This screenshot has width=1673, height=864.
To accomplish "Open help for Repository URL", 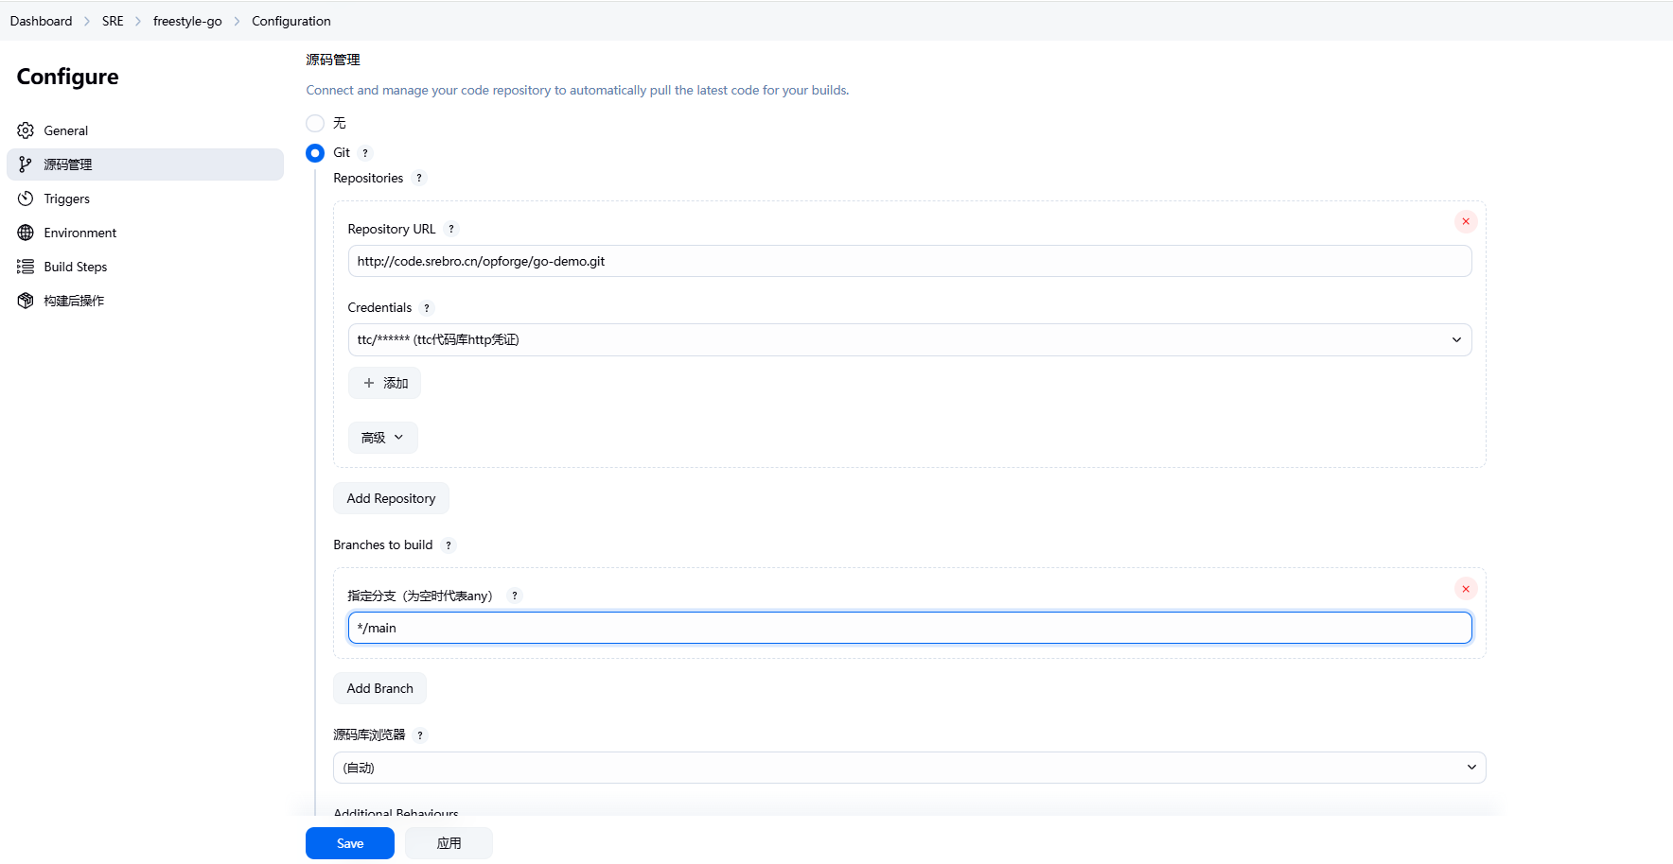I will coord(451,229).
